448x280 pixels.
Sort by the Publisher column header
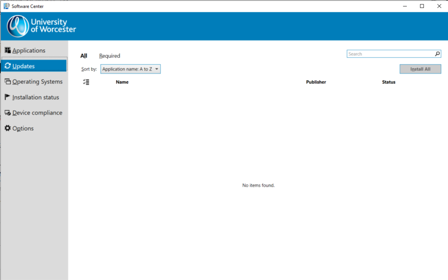[x=316, y=82]
